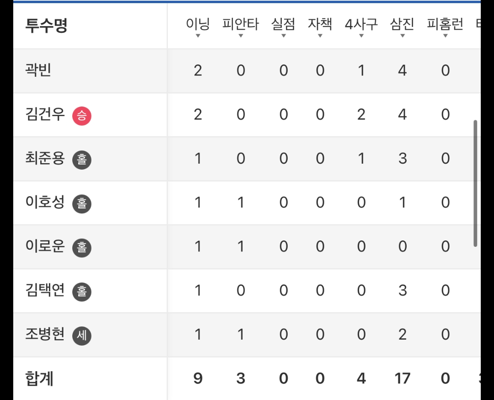Sort by the 자책 column arrow

(x=320, y=35)
